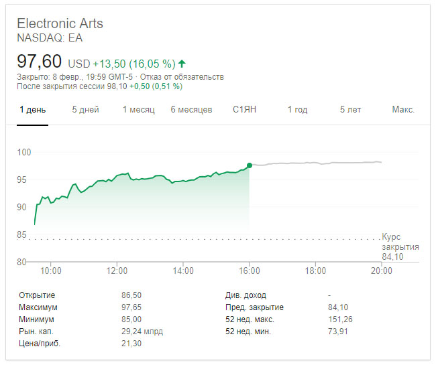Click the market cap value '29,24 млрд'
This screenshot has height=367, width=436.
(x=142, y=332)
